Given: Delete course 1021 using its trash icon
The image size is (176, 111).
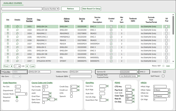Looking at the screenshot, I should 8,27.
